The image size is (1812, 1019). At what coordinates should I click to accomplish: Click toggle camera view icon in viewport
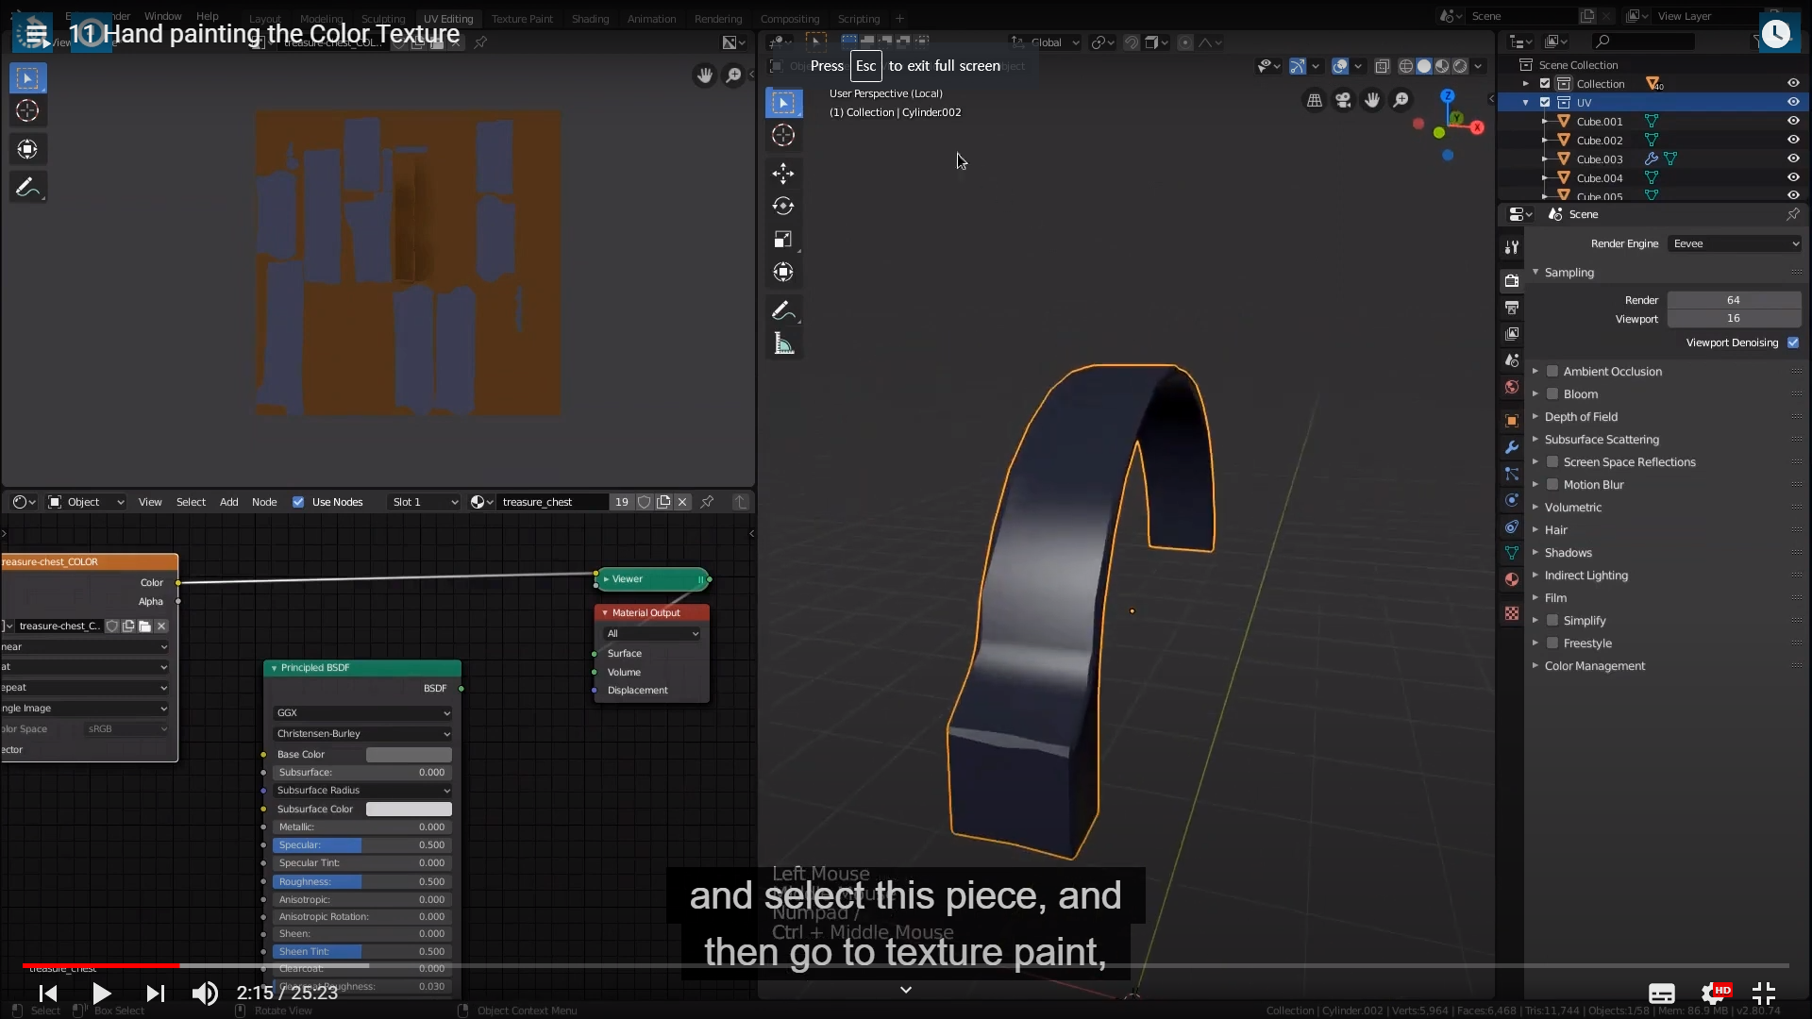[1343, 100]
